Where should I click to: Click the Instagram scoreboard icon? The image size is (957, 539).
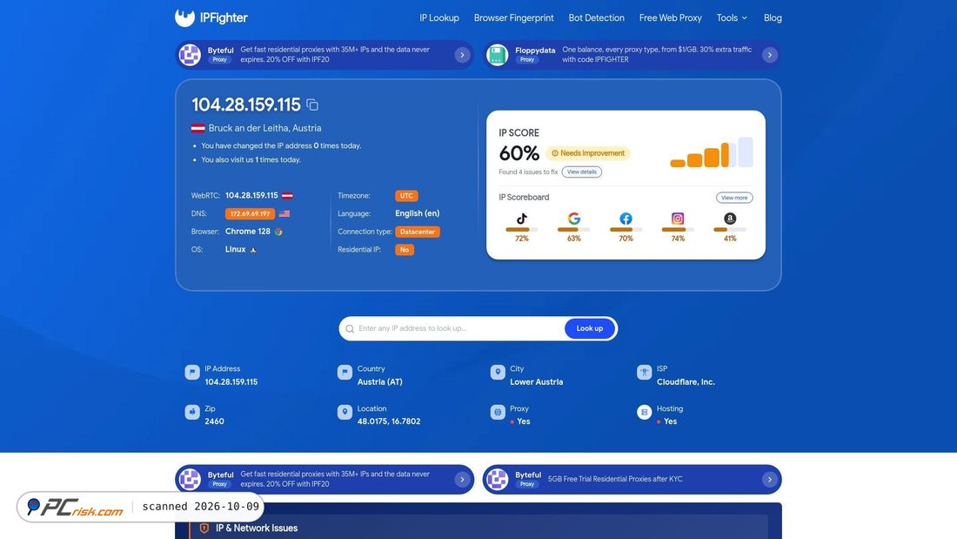[x=678, y=219]
